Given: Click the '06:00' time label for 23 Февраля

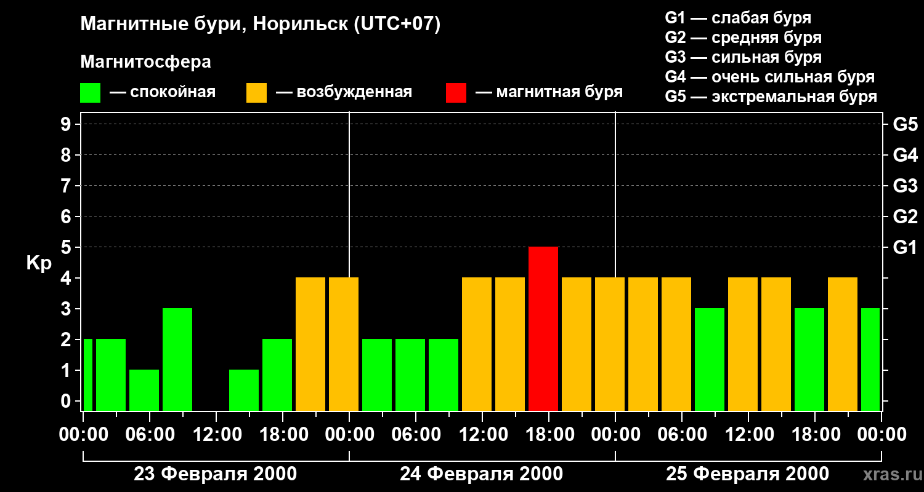Looking at the screenshot, I should click(x=150, y=434).
